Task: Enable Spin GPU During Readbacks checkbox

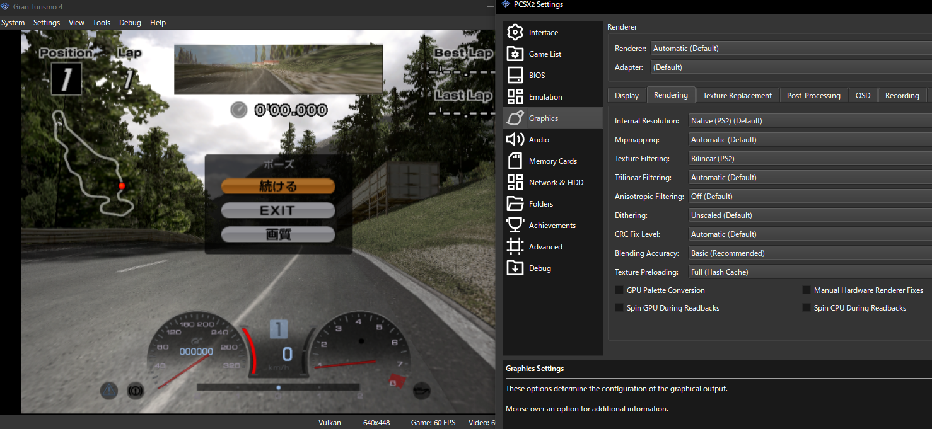Action: pyautogui.click(x=619, y=308)
